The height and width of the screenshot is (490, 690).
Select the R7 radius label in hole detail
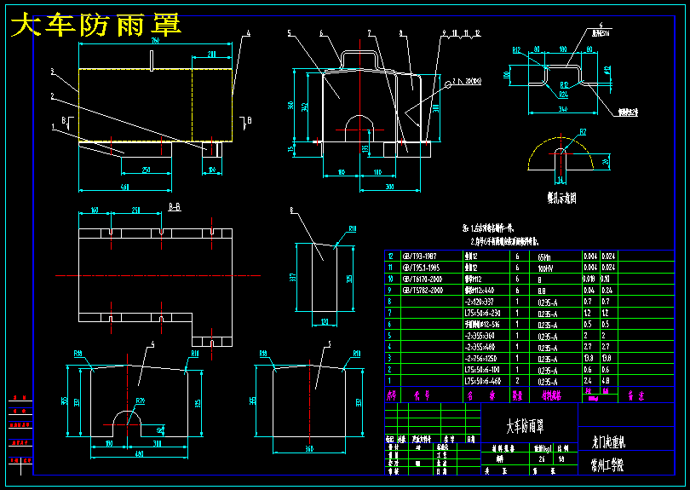point(583,132)
